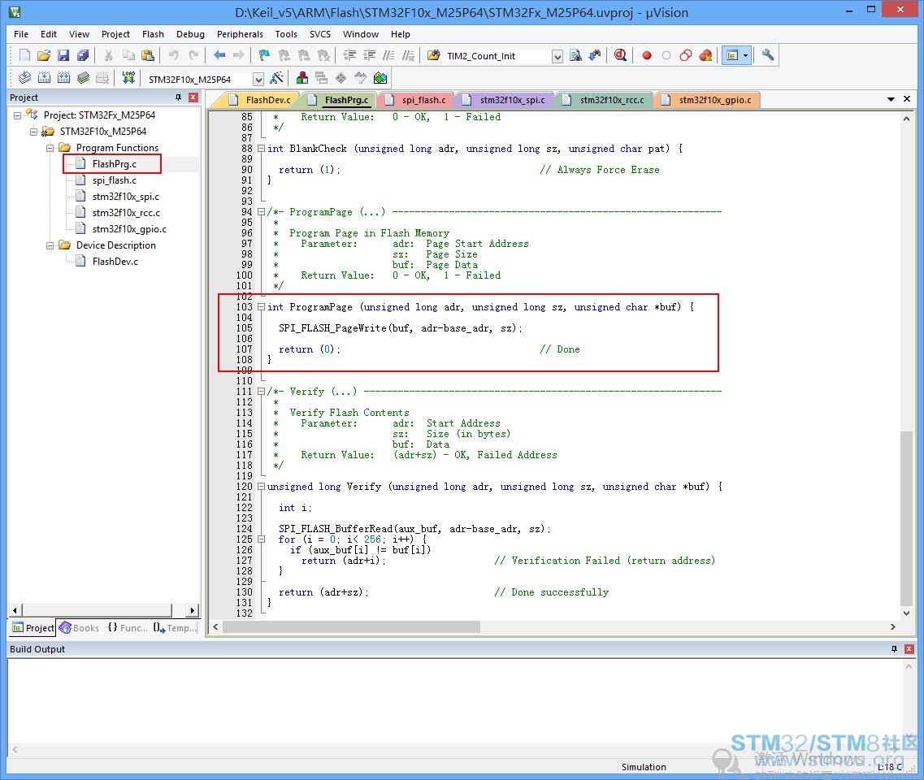
Task: Paste from clipboard icon
Action: click(x=148, y=55)
